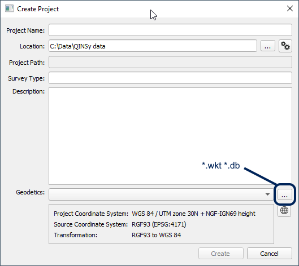Click the Project Name input field

click(170, 30)
